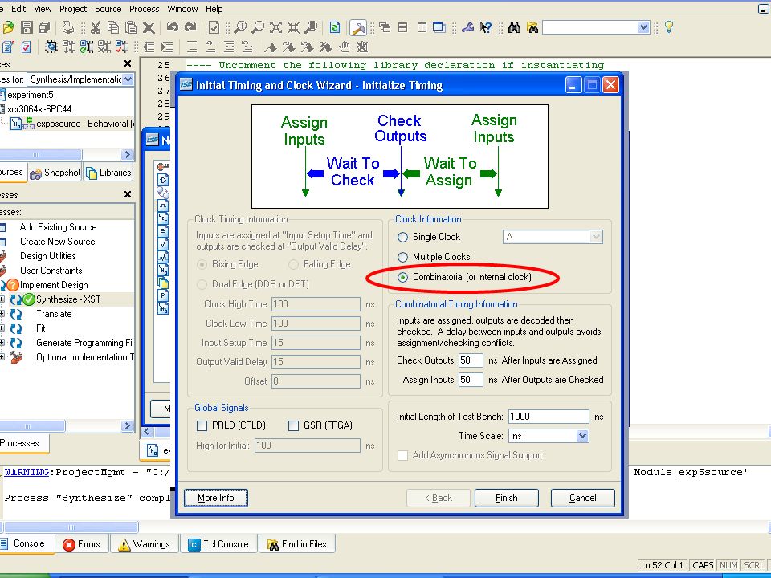771x578 pixels.
Task: Click the light bulb tips icon
Action: [x=668, y=27]
